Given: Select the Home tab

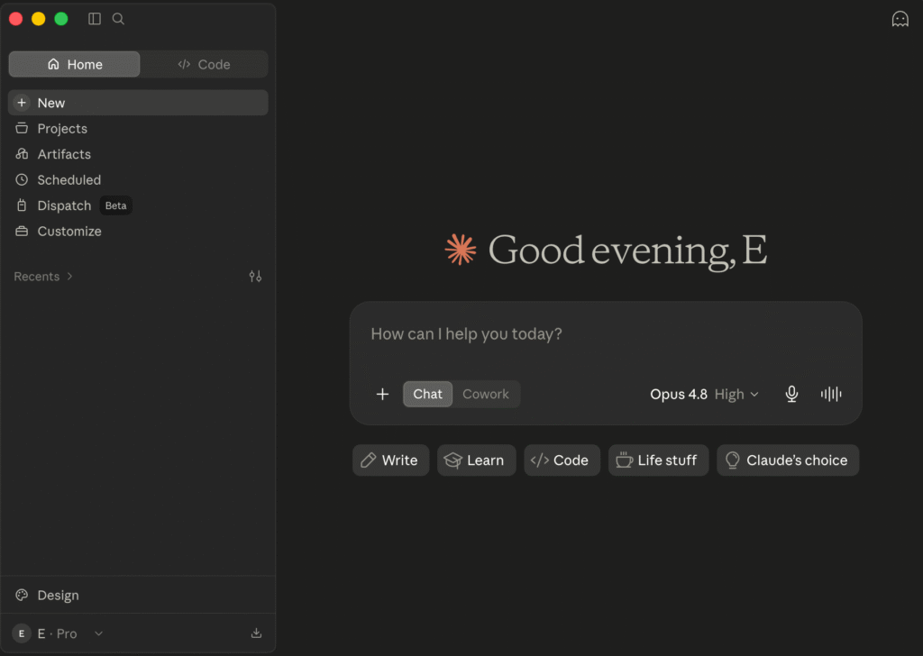Looking at the screenshot, I should (74, 64).
